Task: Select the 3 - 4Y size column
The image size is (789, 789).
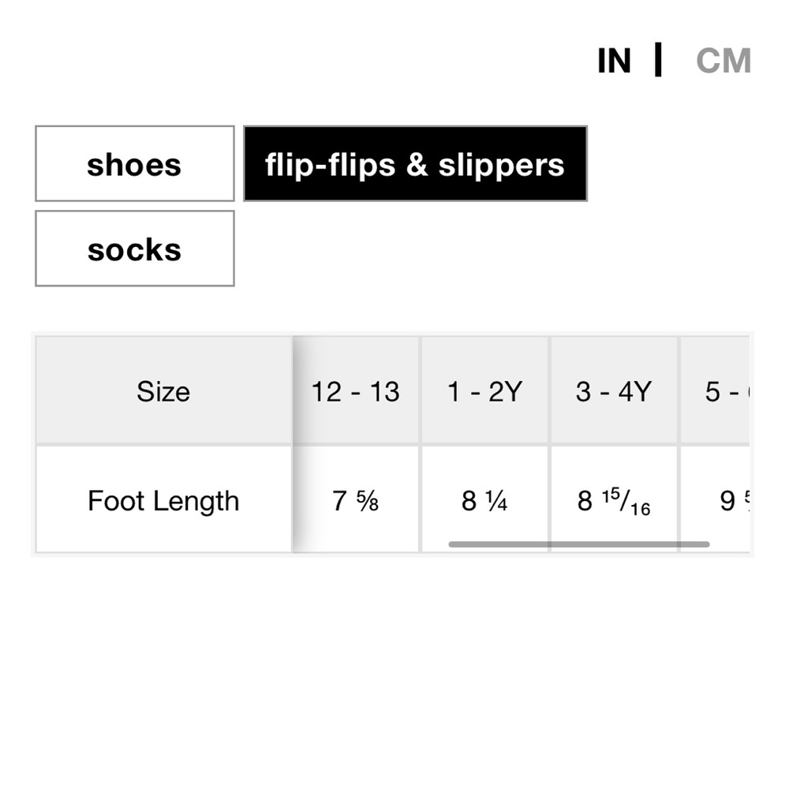Action: (x=614, y=391)
